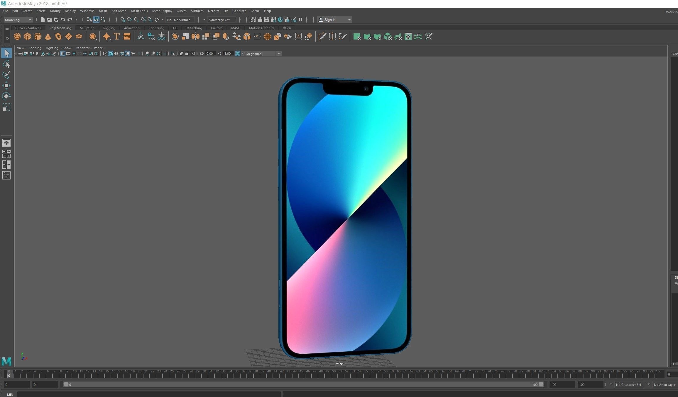Open the viewport Shading menu
Image resolution: width=678 pixels, height=397 pixels.
click(35, 48)
